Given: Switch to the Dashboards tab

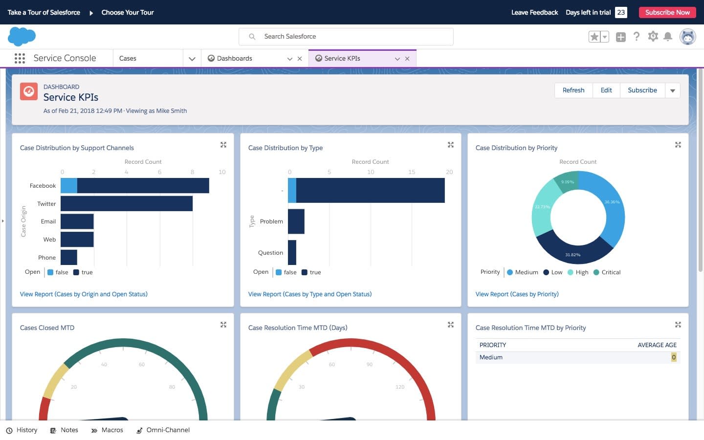Looking at the screenshot, I should (x=235, y=58).
